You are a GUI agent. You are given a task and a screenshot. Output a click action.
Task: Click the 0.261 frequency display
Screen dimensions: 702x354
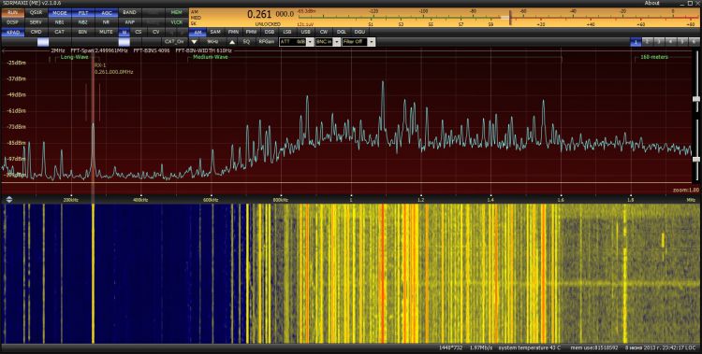(x=259, y=14)
